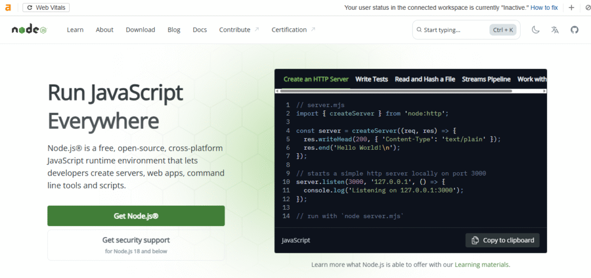
Task: Select the Create an HTTP Server tab
Action: coord(316,79)
